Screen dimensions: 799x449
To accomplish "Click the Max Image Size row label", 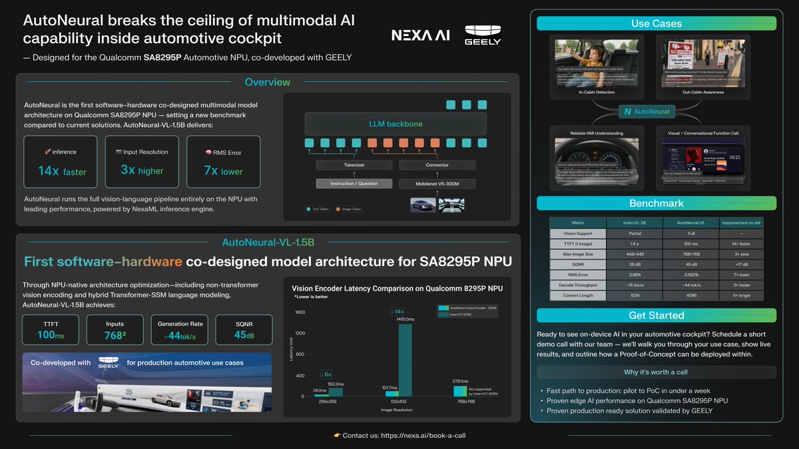I will (x=578, y=255).
